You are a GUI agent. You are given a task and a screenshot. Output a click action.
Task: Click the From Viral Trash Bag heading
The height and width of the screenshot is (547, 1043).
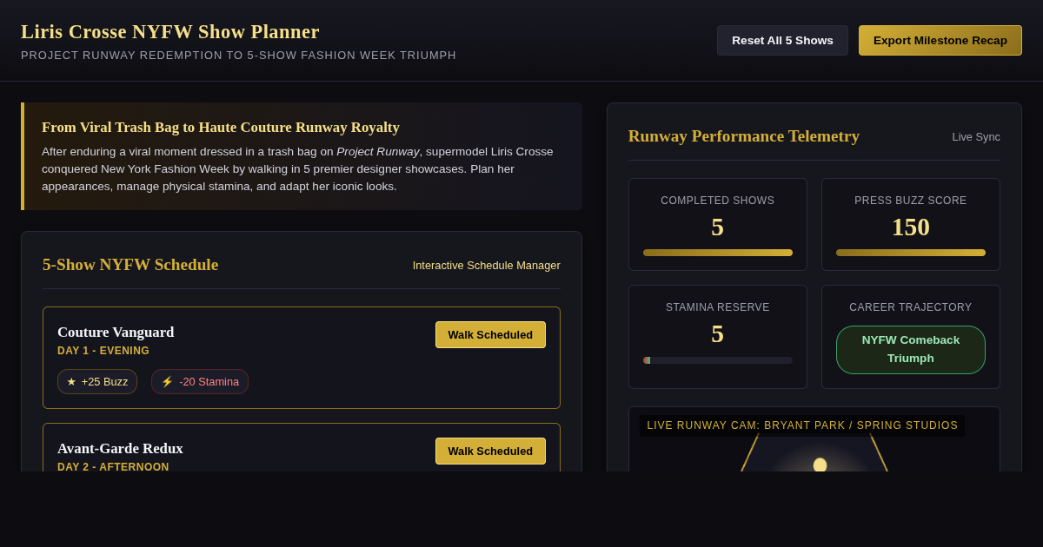point(221,128)
